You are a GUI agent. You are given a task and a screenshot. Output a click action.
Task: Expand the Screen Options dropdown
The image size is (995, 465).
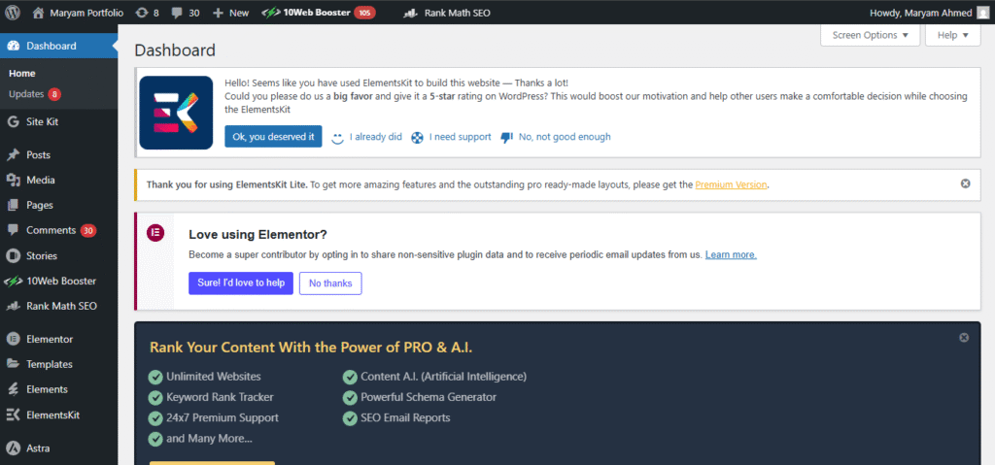(870, 36)
